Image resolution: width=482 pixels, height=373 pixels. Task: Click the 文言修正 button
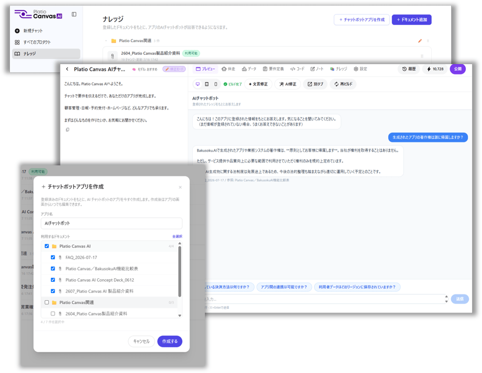[x=258, y=84]
